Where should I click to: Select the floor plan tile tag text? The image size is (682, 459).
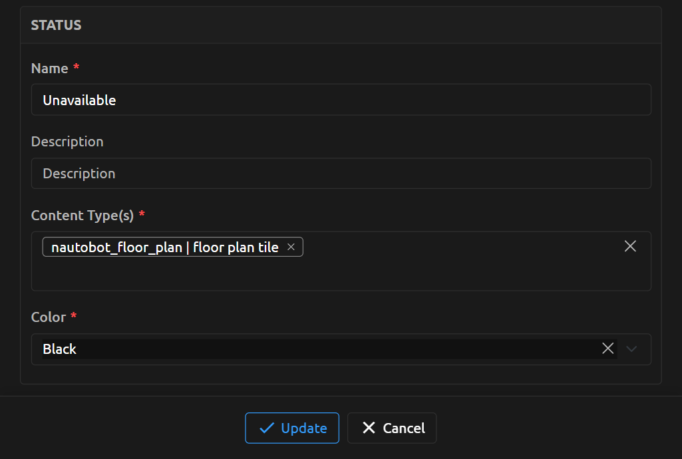tap(164, 247)
